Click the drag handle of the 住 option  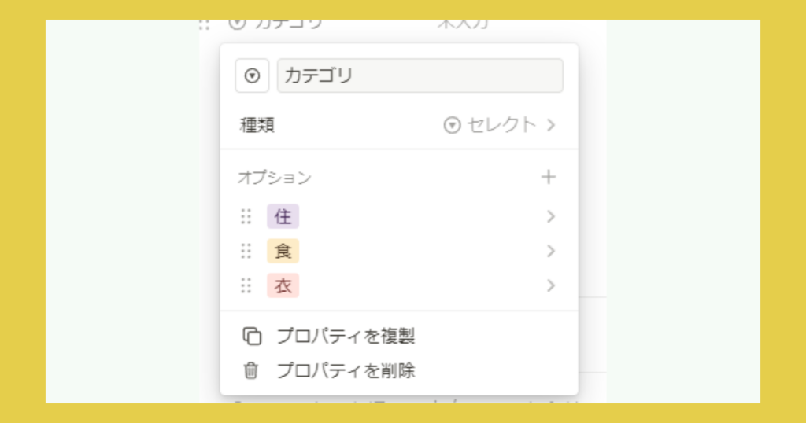tap(246, 216)
